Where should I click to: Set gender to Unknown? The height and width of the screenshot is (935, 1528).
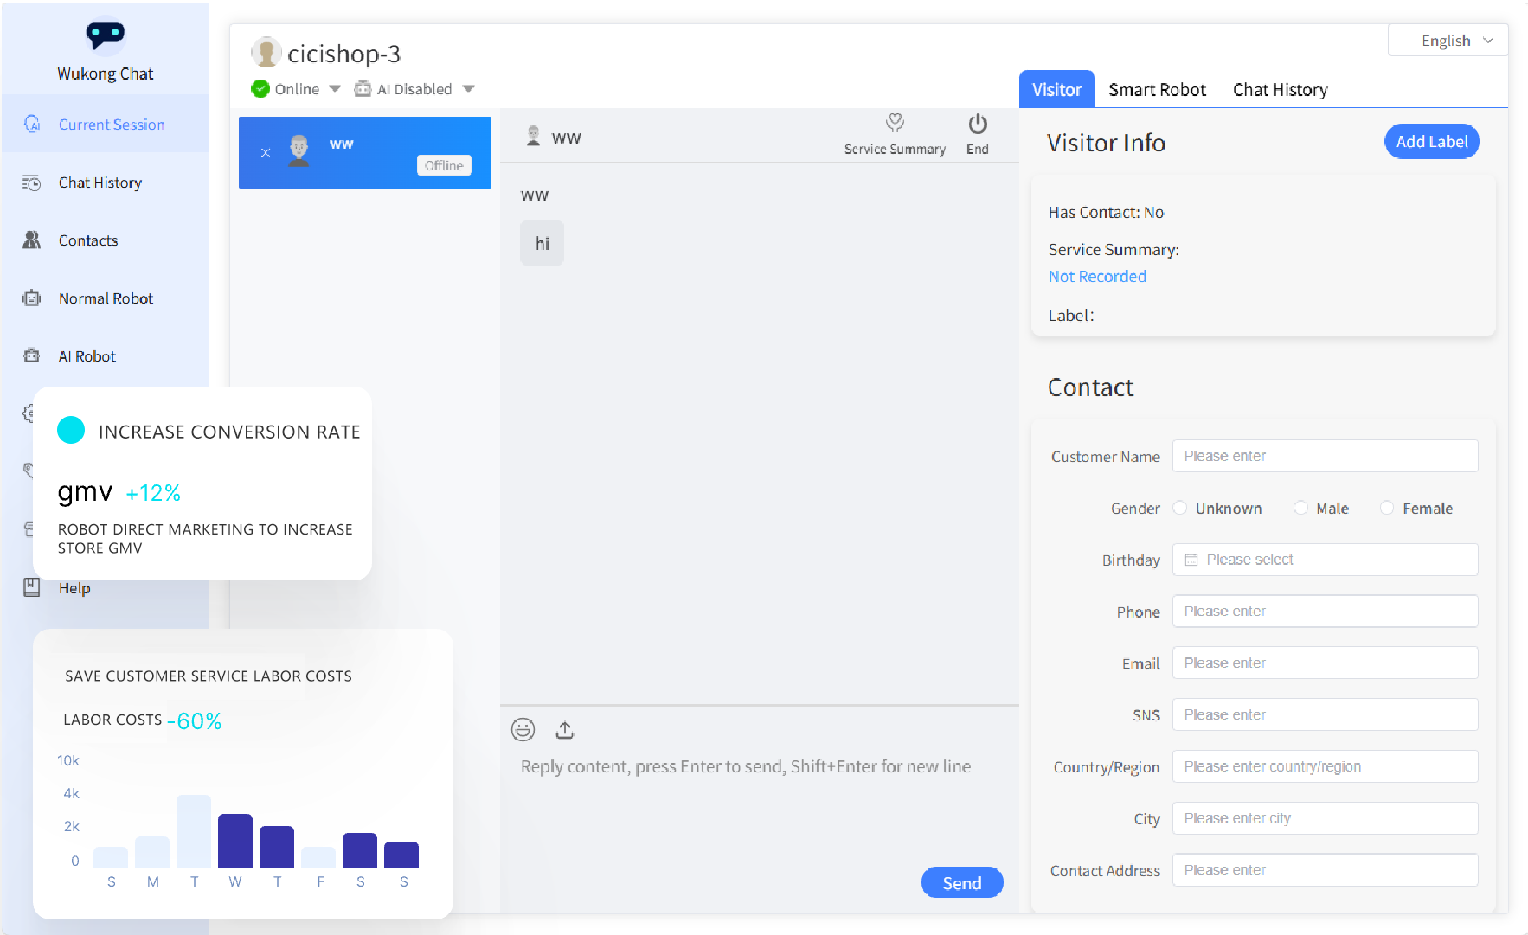coord(1180,508)
